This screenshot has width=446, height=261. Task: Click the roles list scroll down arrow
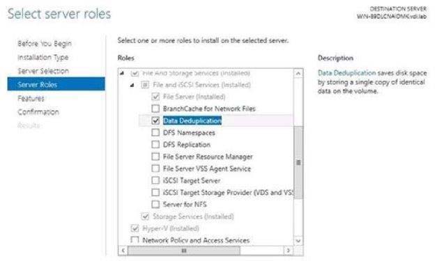[x=298, y=241]
